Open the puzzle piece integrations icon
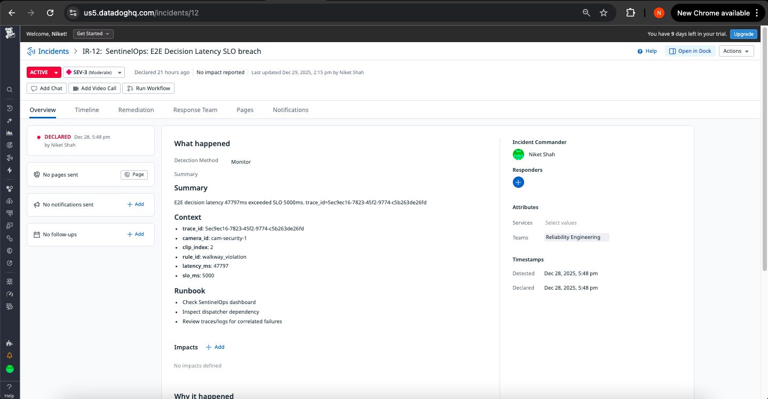768x399 pixels. [10, 343]
